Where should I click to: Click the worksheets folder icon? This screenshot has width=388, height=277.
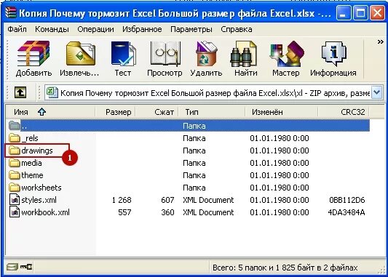pyautogui.click(x=15, y=188)
